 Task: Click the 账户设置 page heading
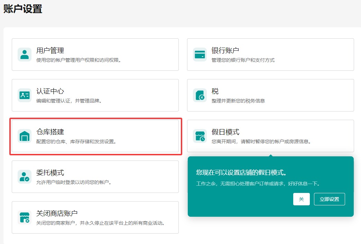(22, 10)
